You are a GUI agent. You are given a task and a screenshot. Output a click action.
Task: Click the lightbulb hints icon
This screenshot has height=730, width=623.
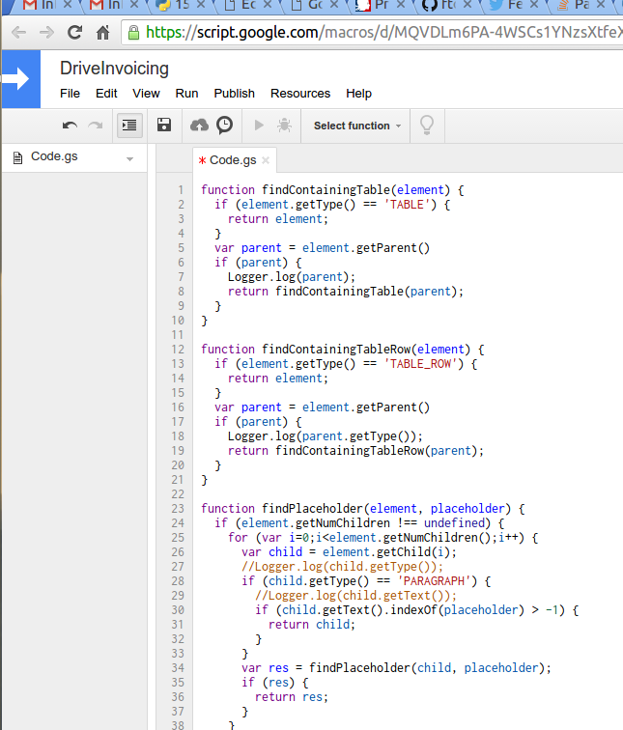427,125
